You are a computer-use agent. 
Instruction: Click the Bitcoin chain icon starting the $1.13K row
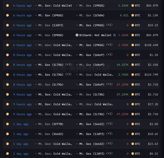click(x=8, y=15)
